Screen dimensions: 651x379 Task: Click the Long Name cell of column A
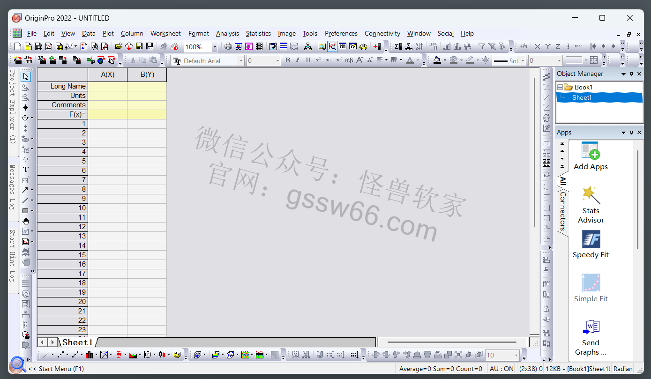pyautogui.click(x=107, y=86)
